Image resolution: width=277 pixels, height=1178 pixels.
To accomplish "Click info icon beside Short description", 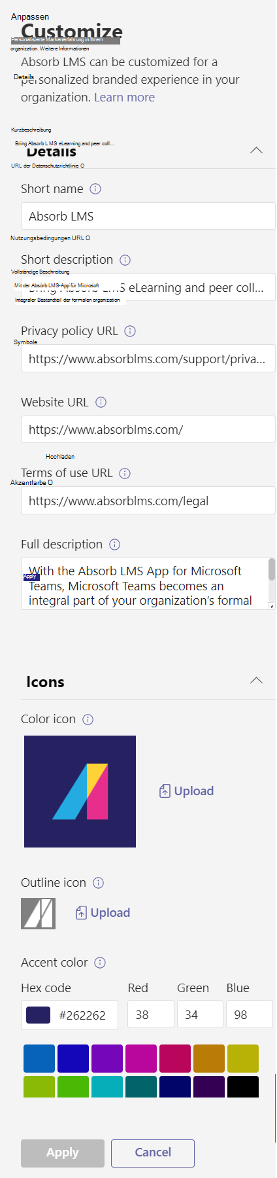I will (x=125, y=260).
